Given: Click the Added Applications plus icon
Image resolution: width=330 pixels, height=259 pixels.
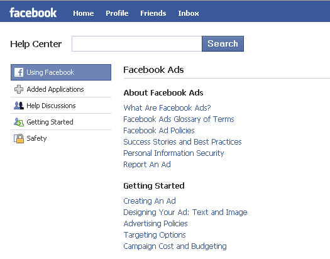Looking at the screenshot, I should [x=19, y=89].
